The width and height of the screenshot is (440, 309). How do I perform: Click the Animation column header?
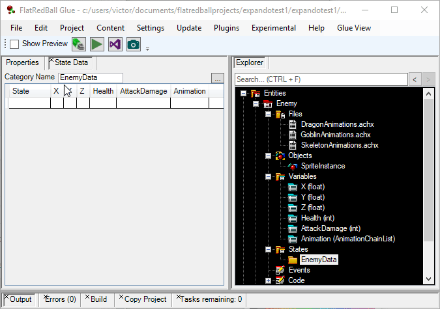pos(190,91)
